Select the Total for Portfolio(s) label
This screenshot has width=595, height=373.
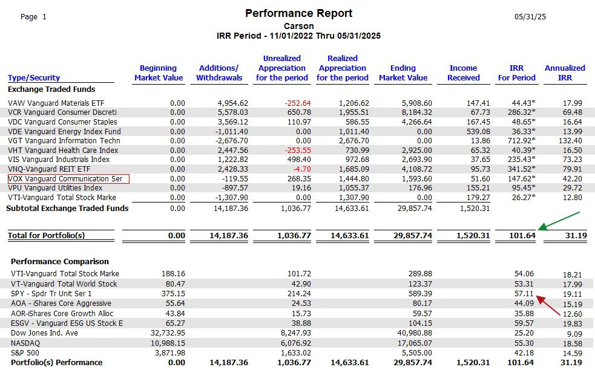(x=46, y=235)
